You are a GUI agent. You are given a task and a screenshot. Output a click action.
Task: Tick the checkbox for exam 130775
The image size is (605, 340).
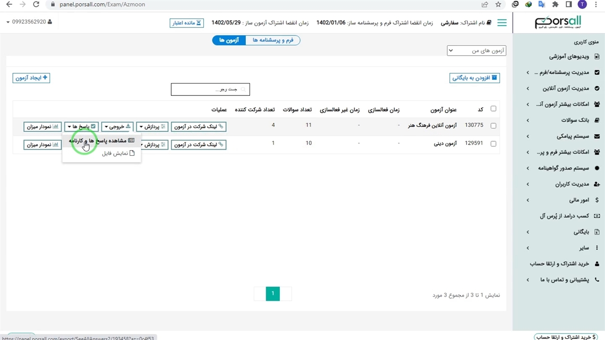click(x=493, y=126)
